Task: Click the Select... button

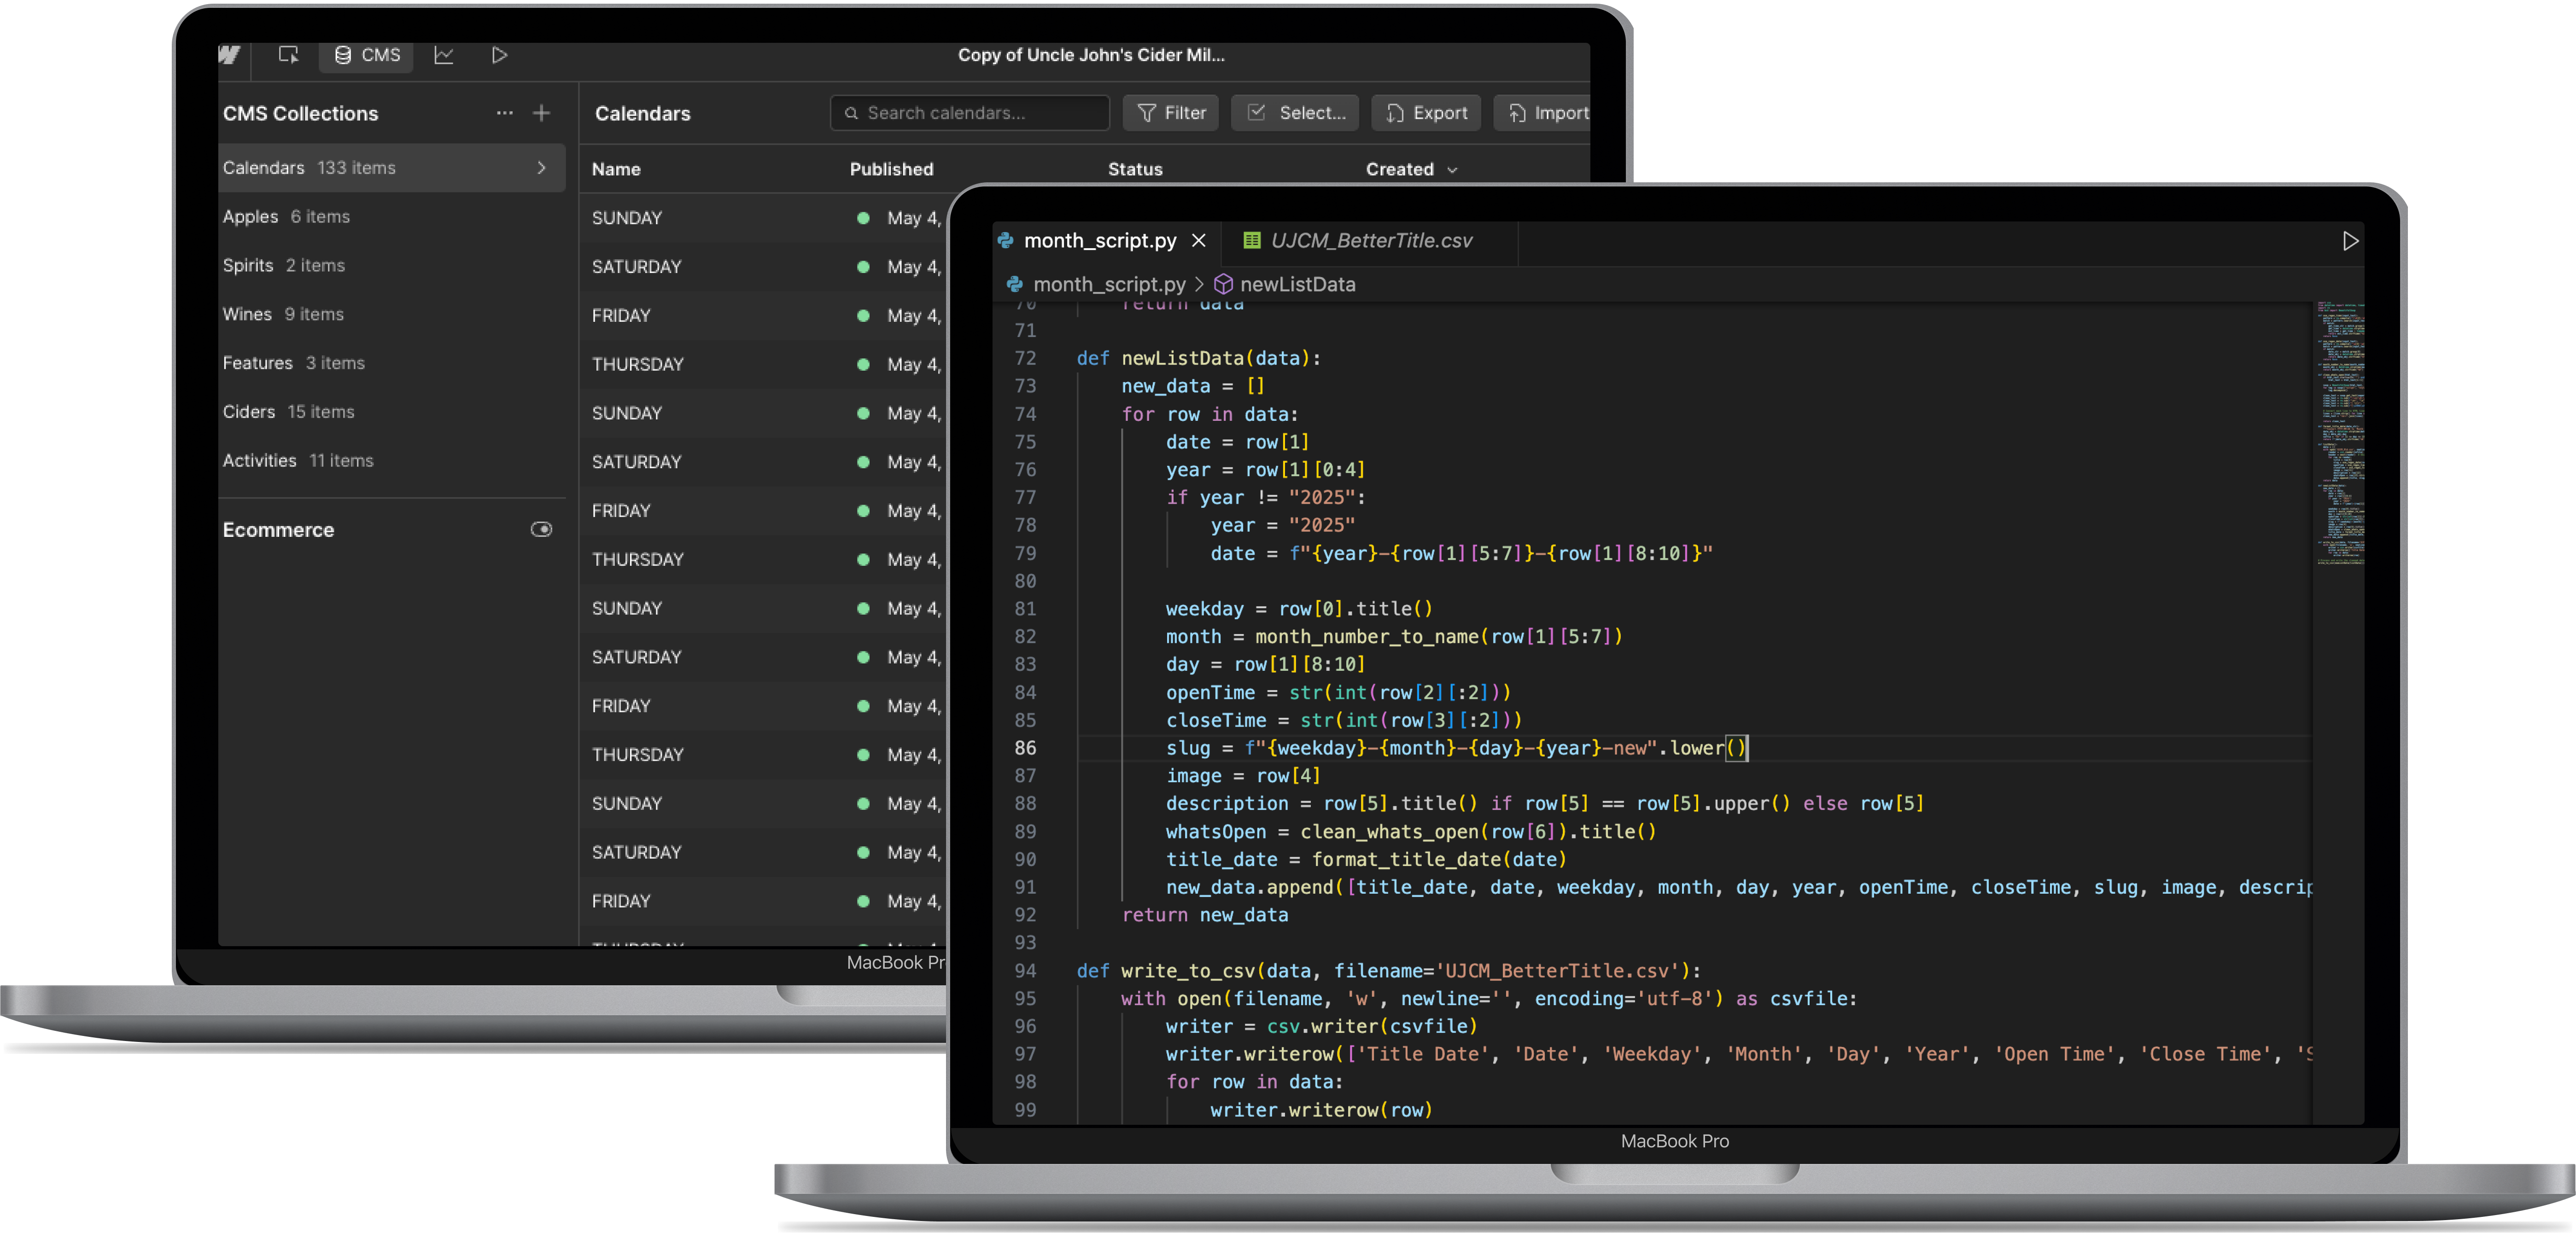Action: pyautogui.click(x=1295, y=113)
